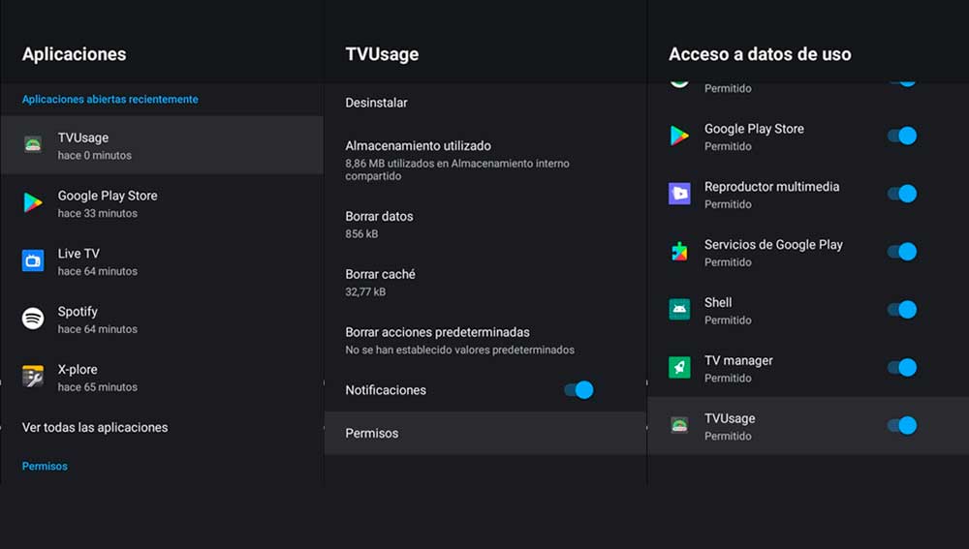Open Borrar acciones predeterminadas
Viewport: 969px width, 549px height.
pos(485,340)
